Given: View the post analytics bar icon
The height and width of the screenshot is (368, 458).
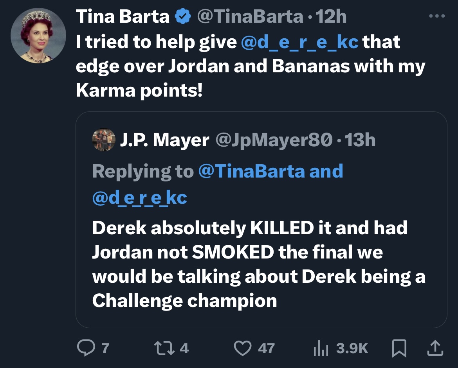Looking at the screenshot, I should (321, 348).
